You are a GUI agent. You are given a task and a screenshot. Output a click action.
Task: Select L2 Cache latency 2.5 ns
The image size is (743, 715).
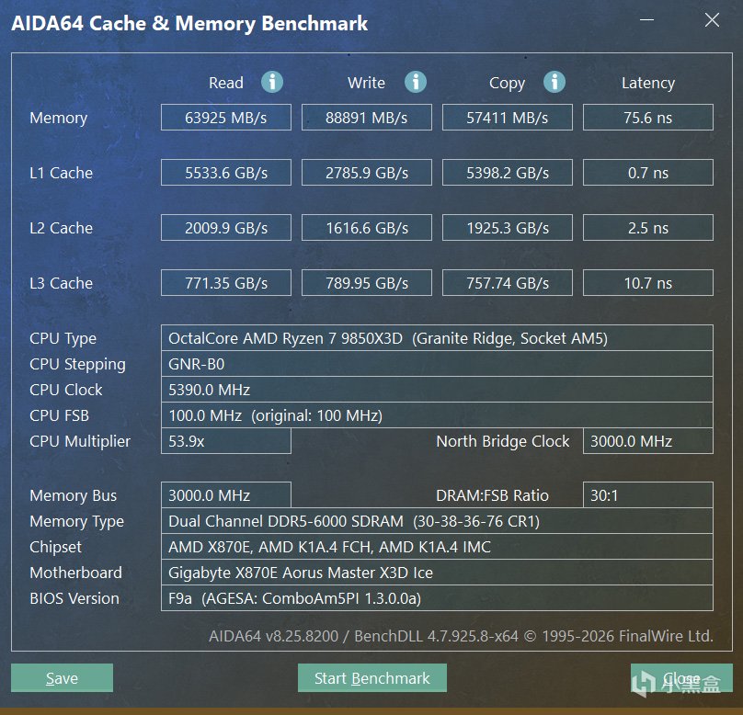point(648,228)
